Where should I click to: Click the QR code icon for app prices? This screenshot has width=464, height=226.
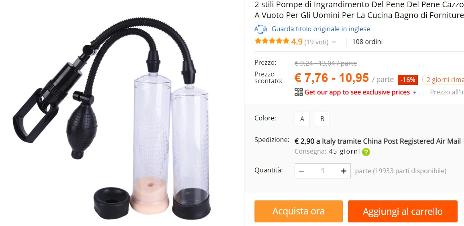[299, 92]
